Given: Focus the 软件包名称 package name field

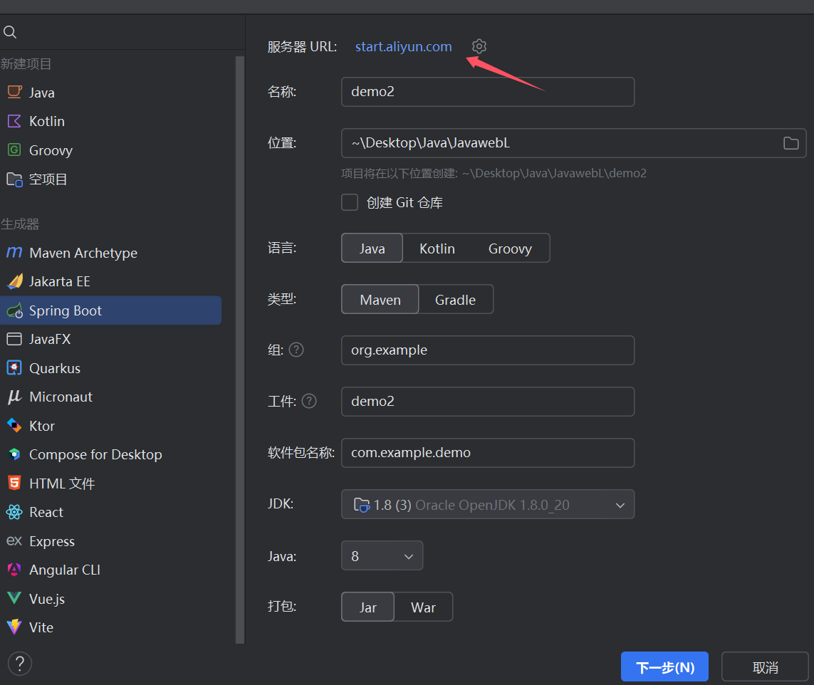Looking at the screenshot, I should point(487,453).
